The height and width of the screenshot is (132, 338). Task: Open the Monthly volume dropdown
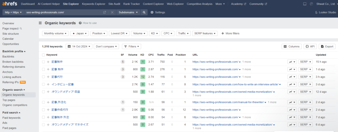coord(55,33)
